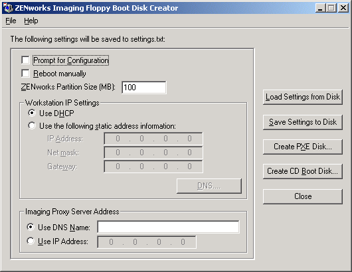Close window using title bar X
This screenshot has width=352, height=272.
(x=343, y=8)
